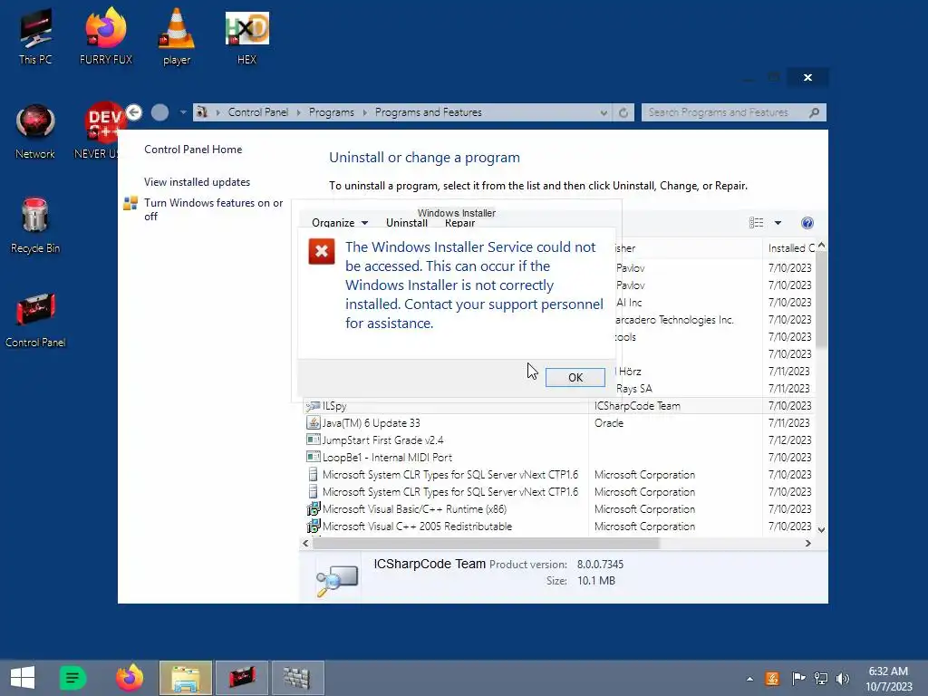The width and height of the screenshot is (928, 696).
Task: Click Control Panel in the breadcrumb
Action: 258,111
